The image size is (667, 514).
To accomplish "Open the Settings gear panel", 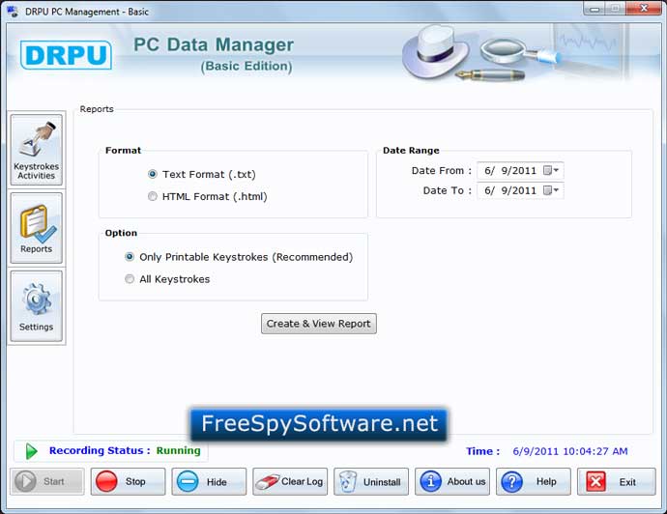I will pyautogui.click(x=37, y=306).
